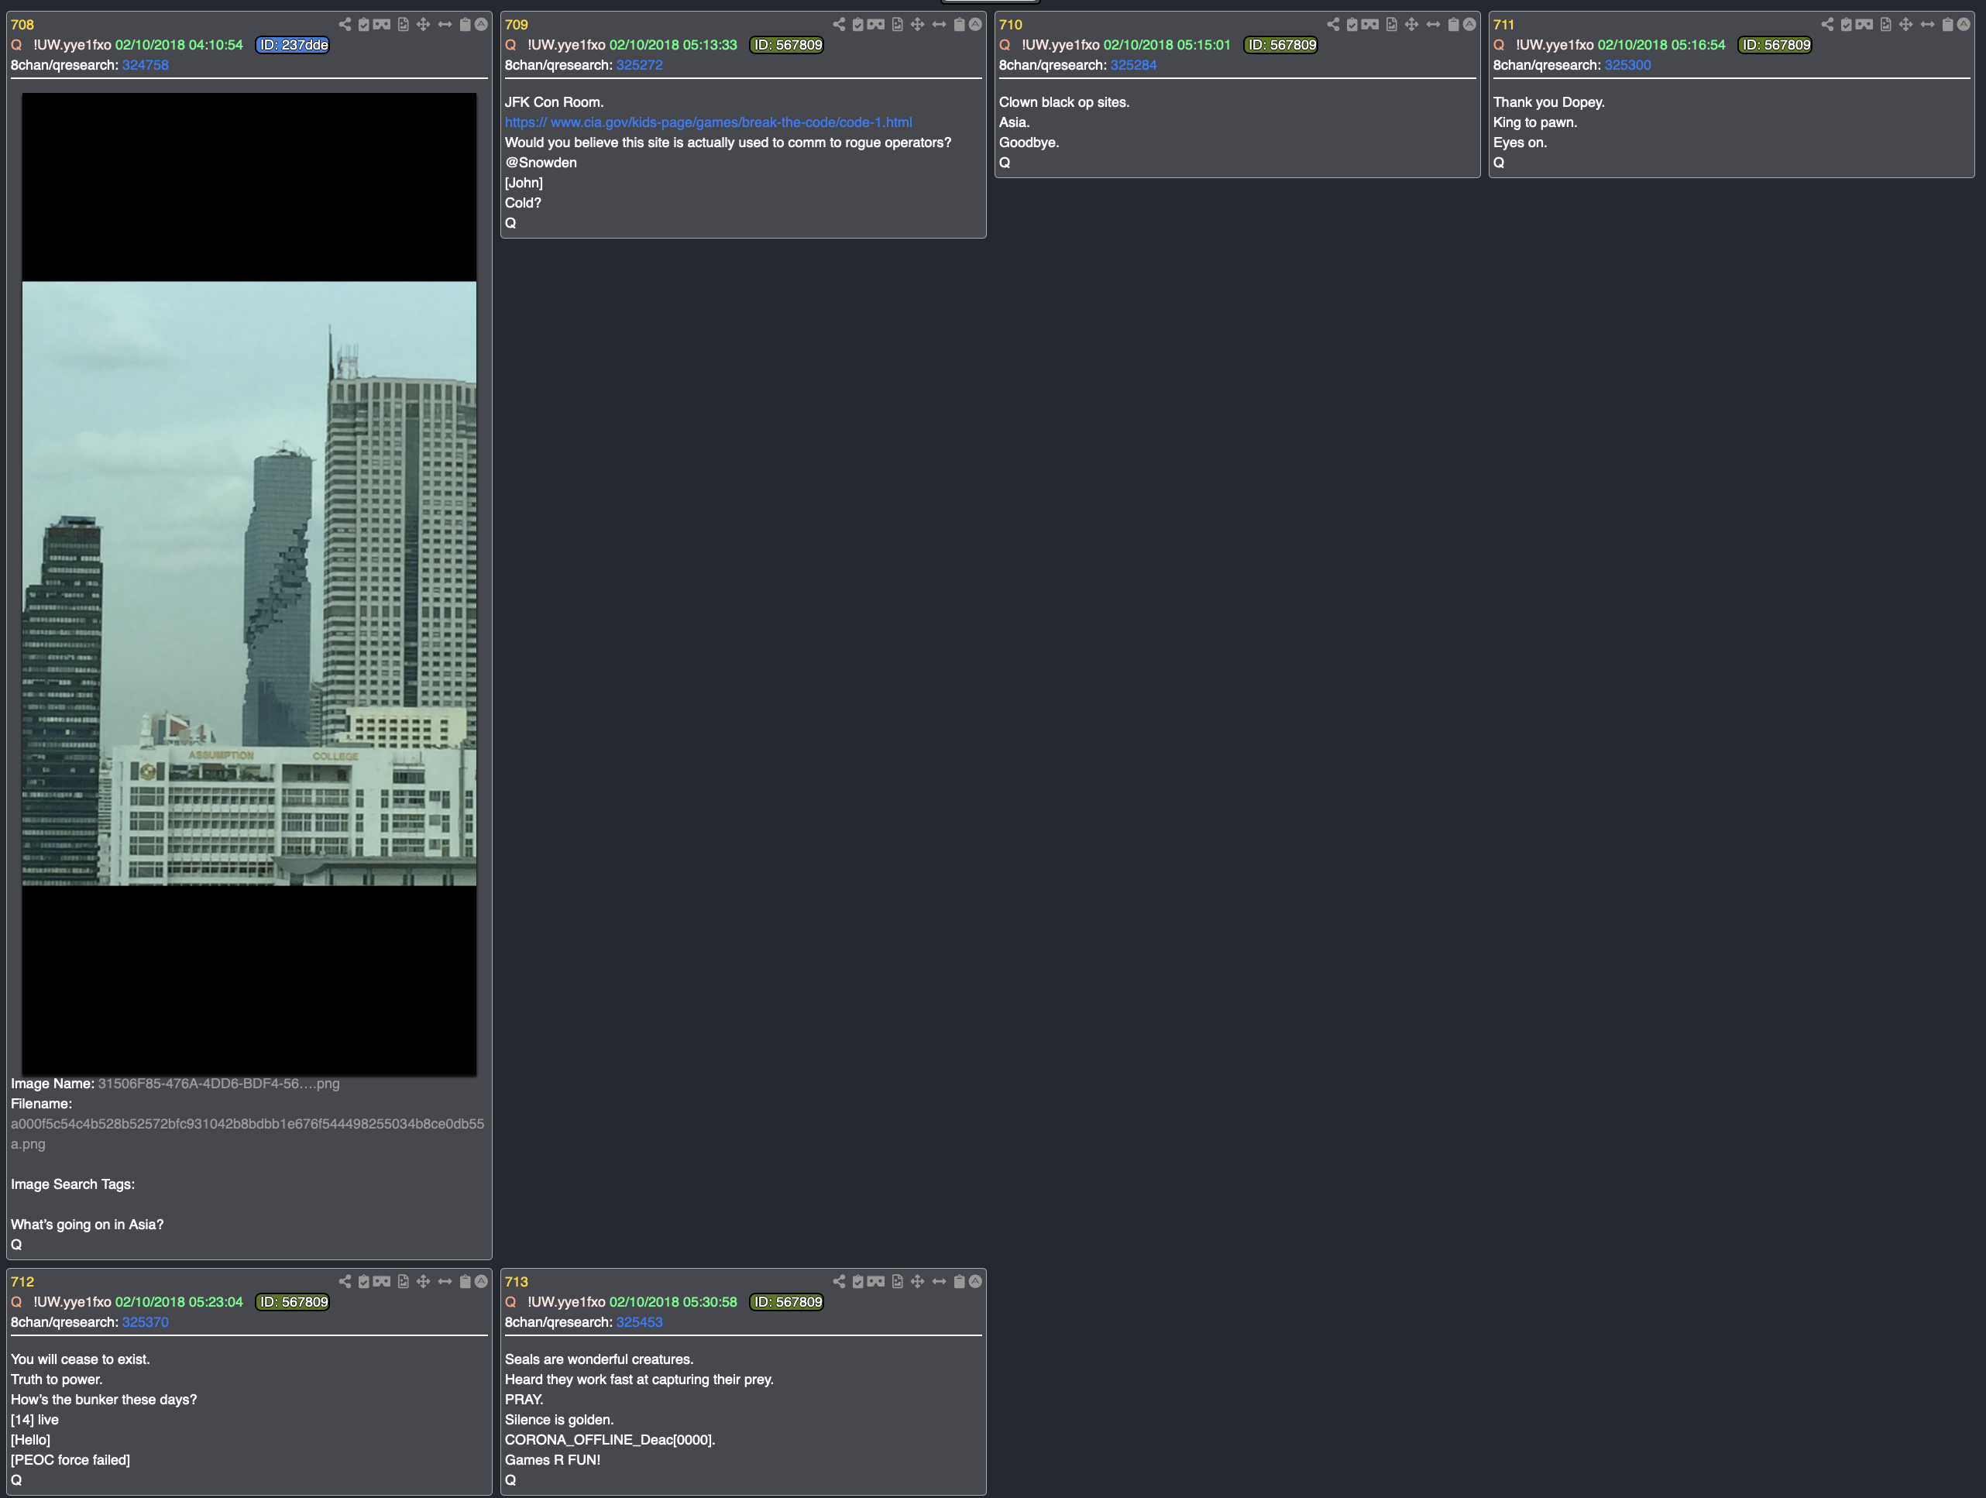
Task: Open the cia.gov break-the-code link
Action: [x=709, y=122]
